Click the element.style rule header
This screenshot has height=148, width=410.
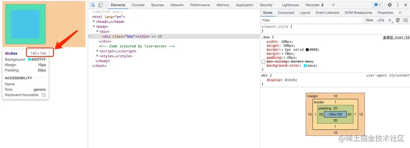pos(277,27)
